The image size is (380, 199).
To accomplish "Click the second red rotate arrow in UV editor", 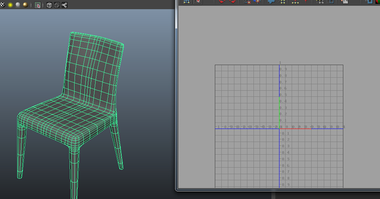I will [x=232, y=2].
